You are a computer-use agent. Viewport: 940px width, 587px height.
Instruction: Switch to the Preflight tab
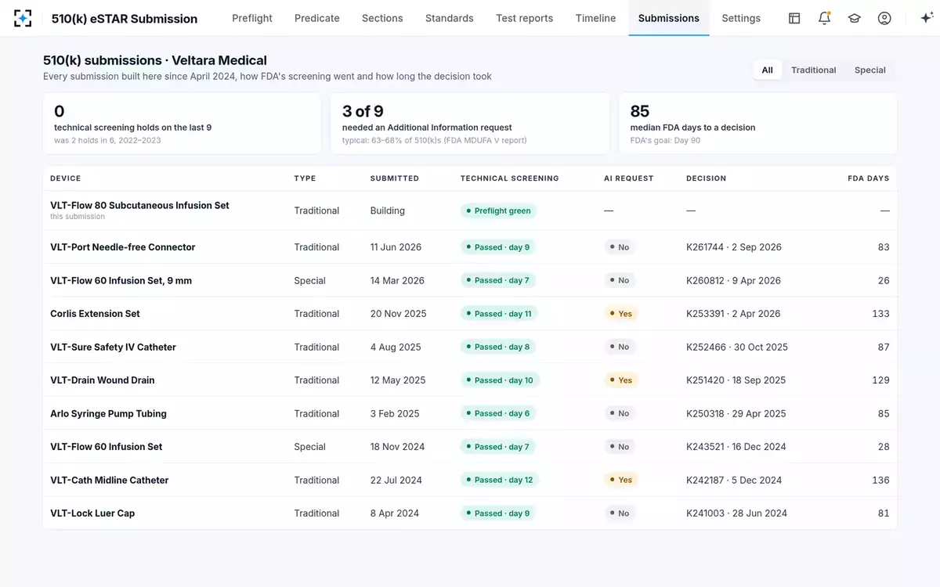(252, 18)
